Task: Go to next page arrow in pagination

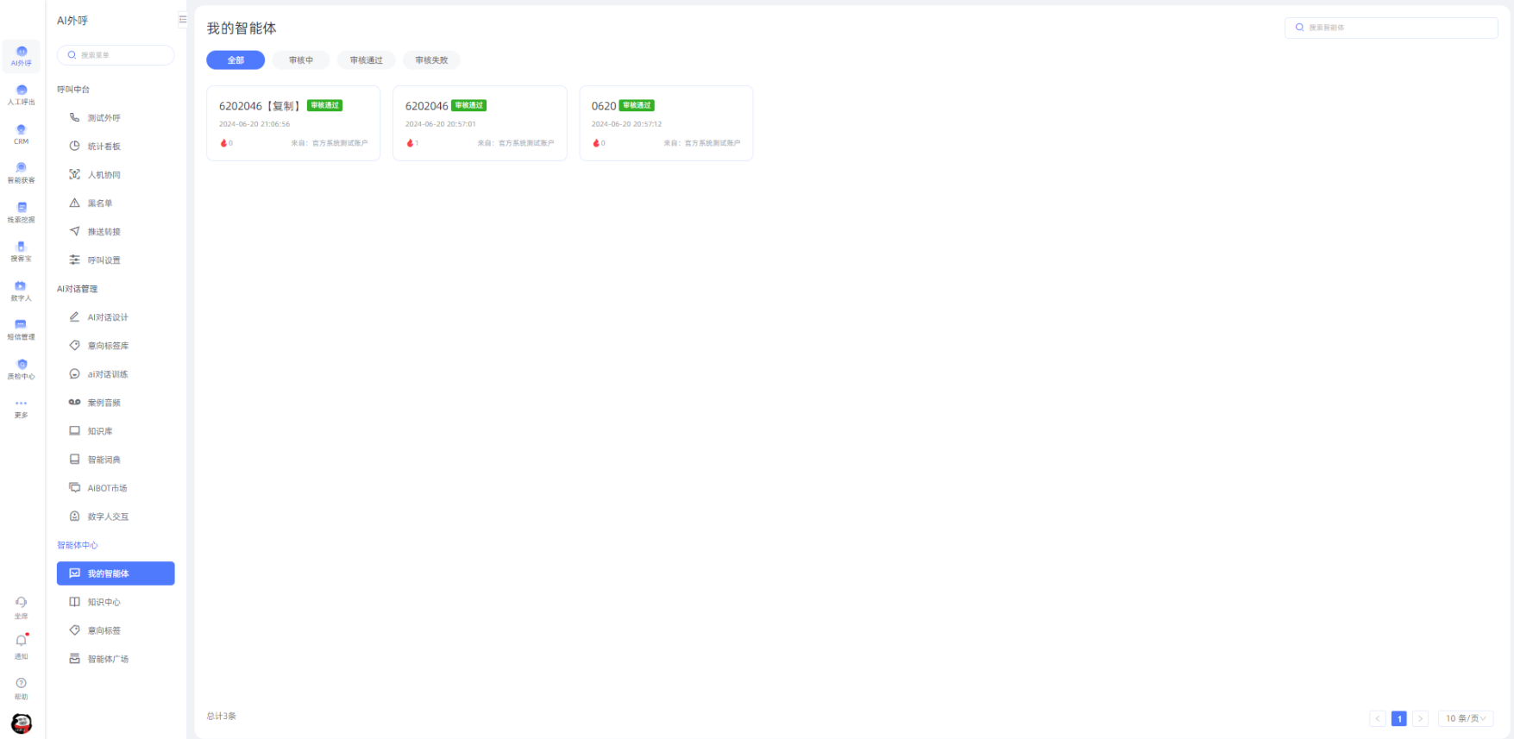Action: coord(1420,718)
